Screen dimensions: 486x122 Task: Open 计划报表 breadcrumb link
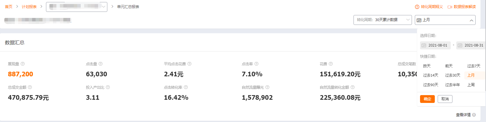pos(29,7)
